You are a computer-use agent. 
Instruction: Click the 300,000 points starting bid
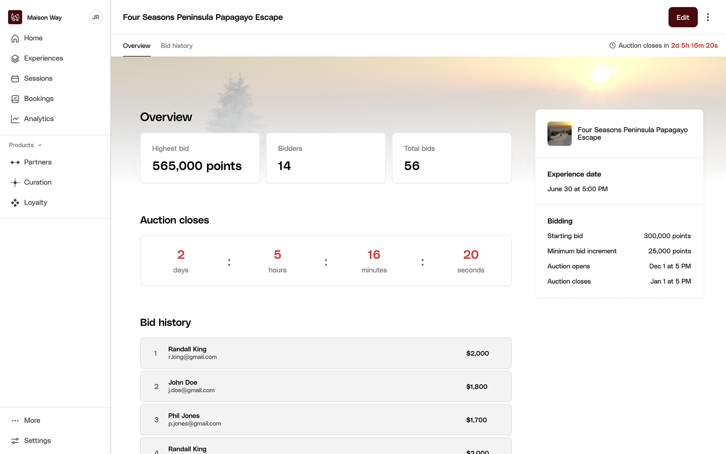click(667, 236)
